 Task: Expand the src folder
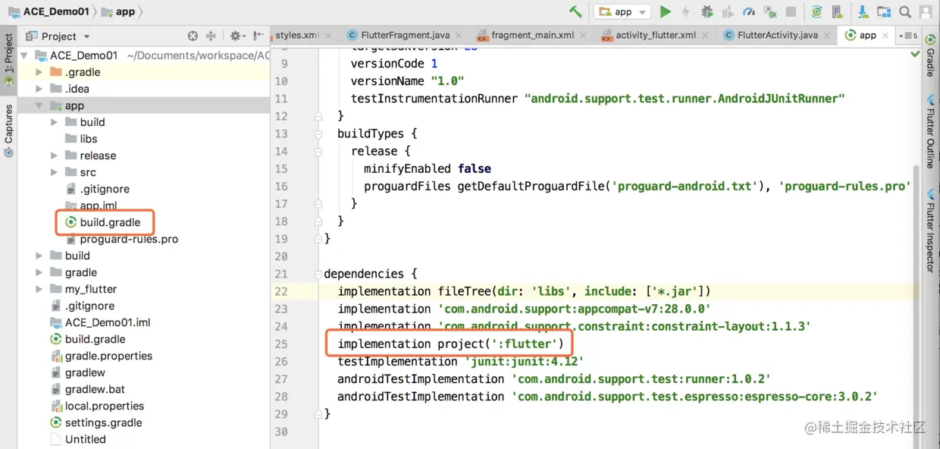54,172
